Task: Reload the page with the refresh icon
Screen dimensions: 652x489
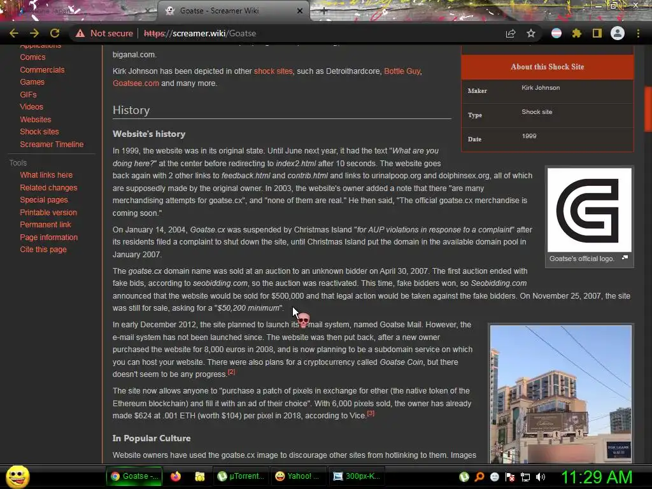Action: tap(55, 33)
